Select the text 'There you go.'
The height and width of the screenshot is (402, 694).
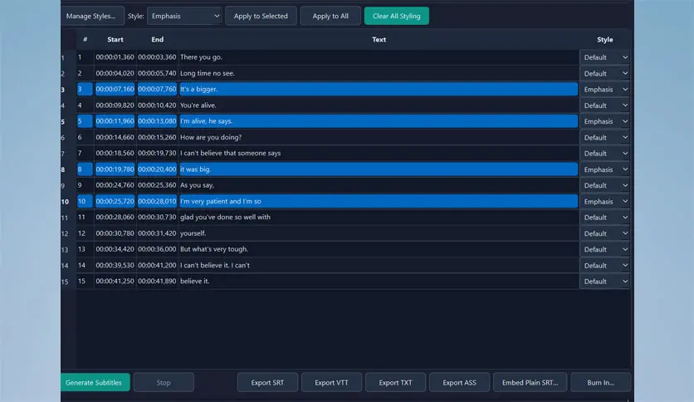201,57
